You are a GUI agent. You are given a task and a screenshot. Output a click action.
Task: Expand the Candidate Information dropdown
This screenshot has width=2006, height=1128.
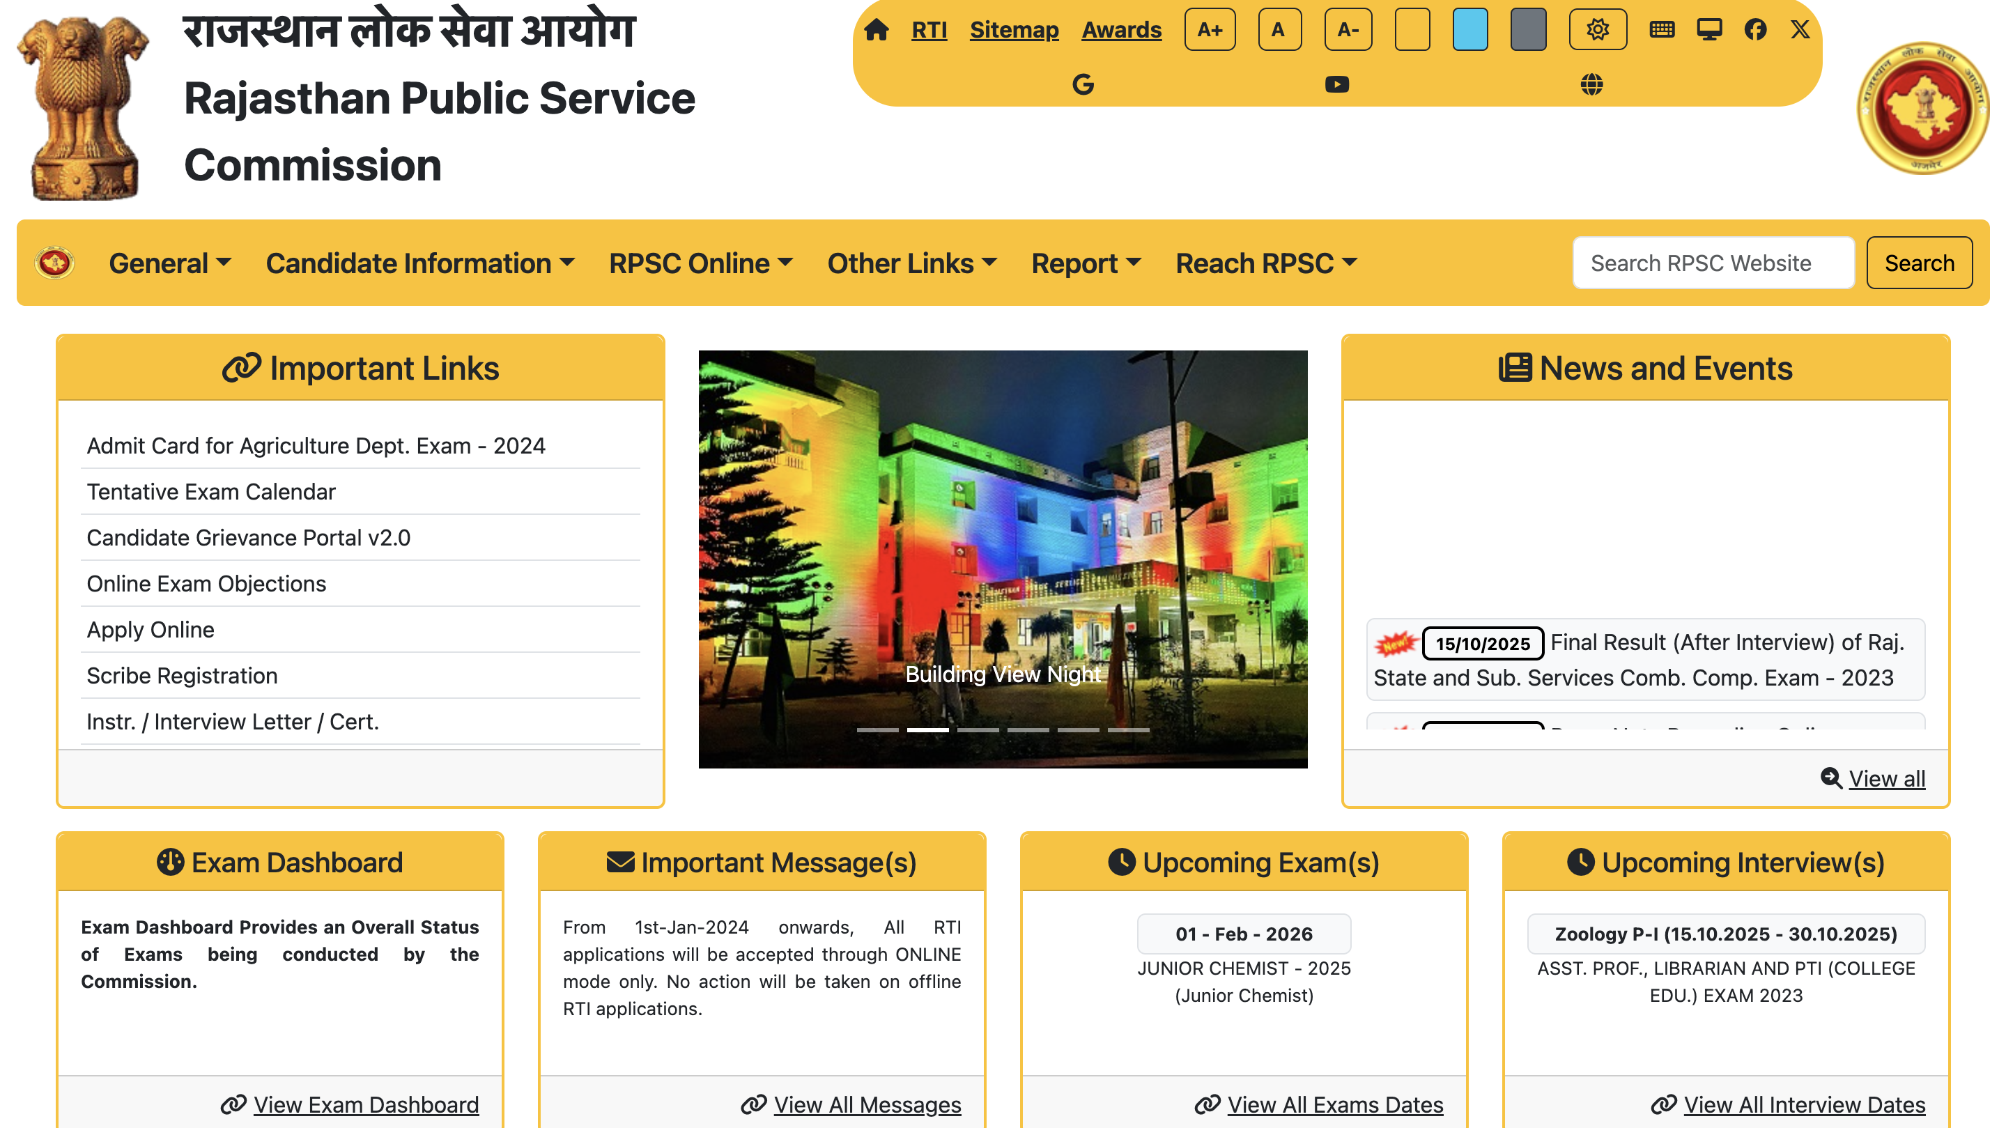[x=419, y=263]
